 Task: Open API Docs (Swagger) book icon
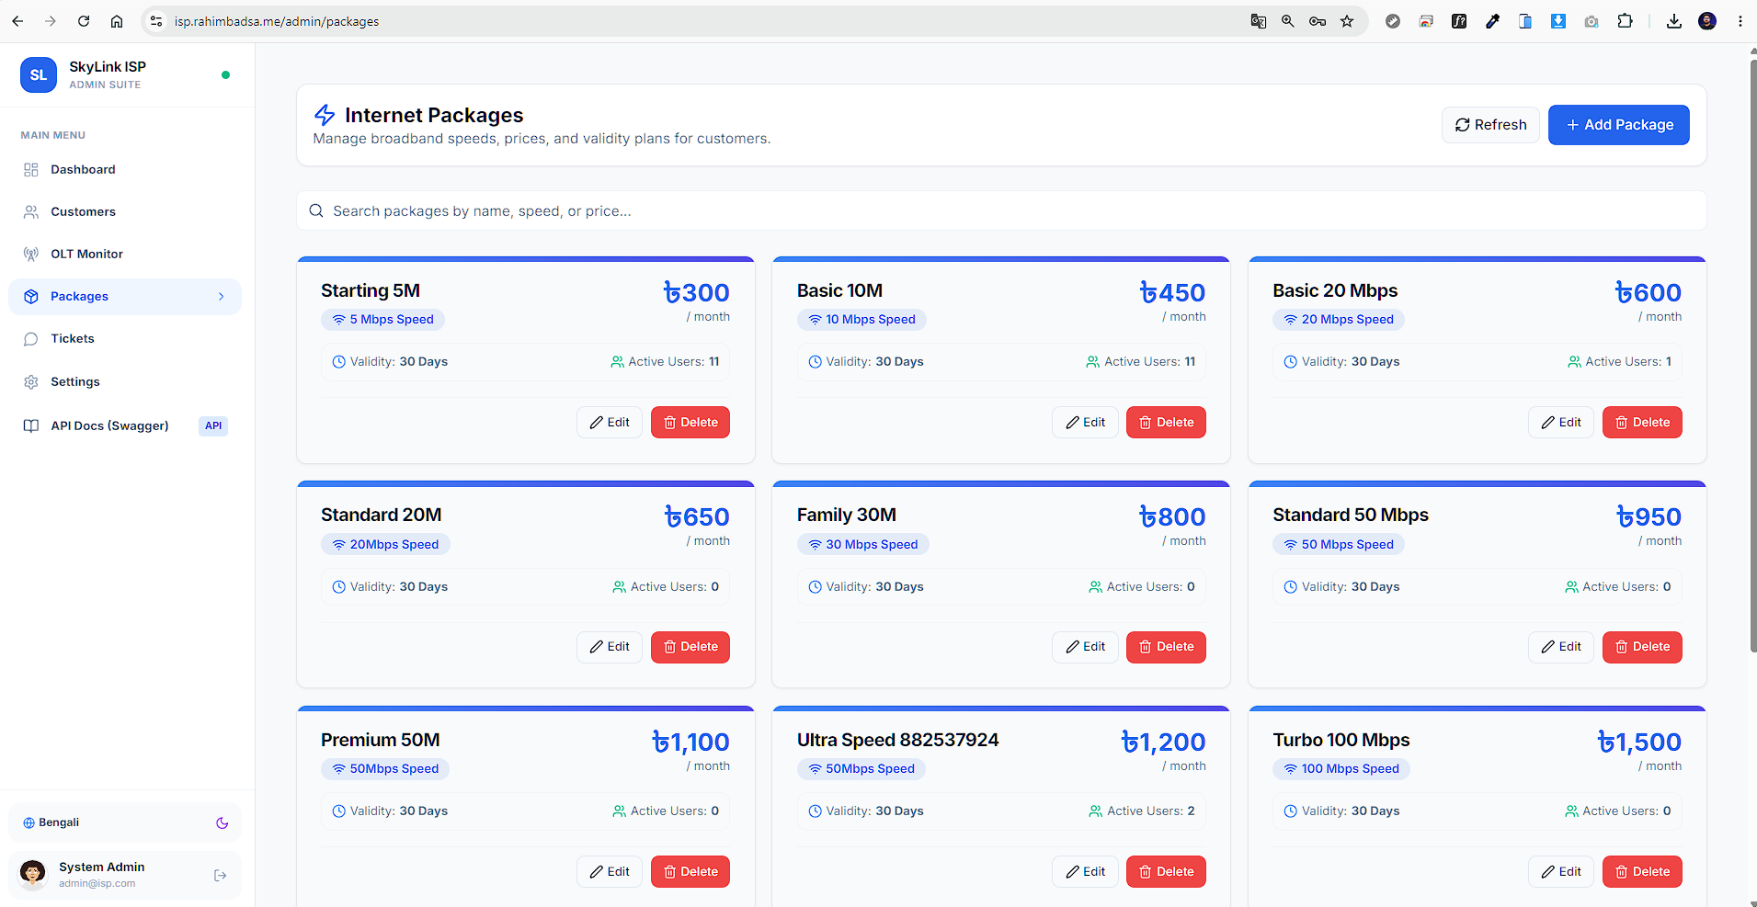click(x=31, y=426)
